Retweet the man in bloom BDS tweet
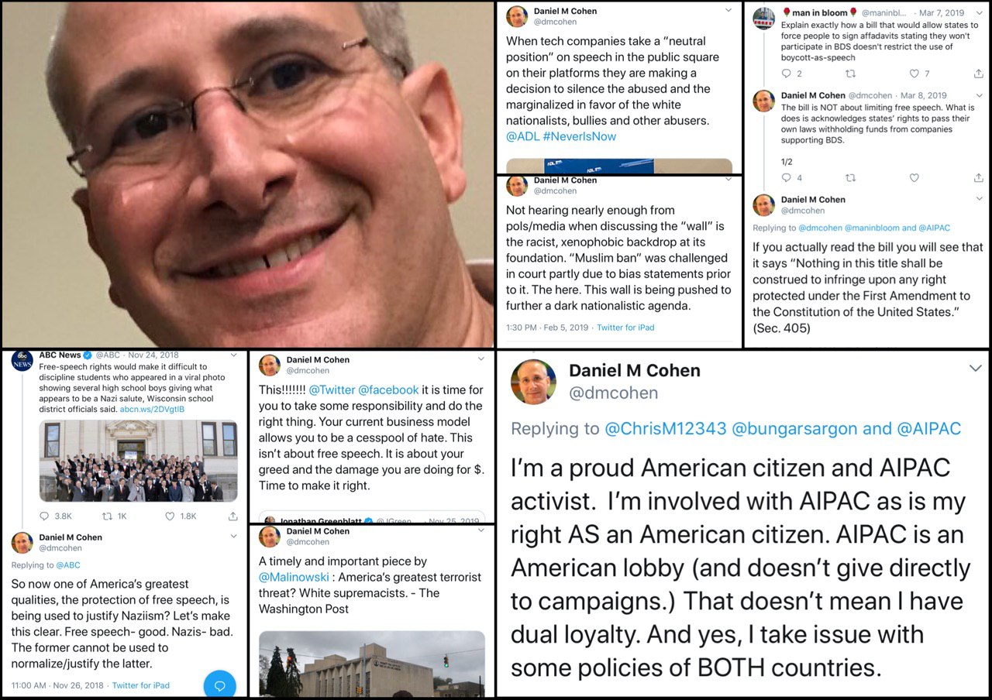The width and height of the screenshot is (992, 700). [850, 74]
